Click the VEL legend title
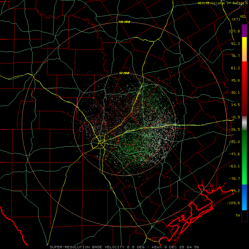 point(243,17)
